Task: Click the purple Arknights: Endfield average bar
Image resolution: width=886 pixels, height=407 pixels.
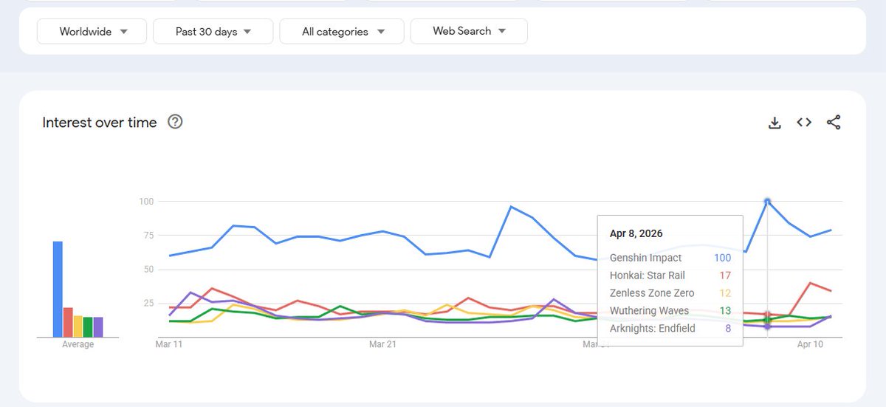Action: (x=98, y=326)
